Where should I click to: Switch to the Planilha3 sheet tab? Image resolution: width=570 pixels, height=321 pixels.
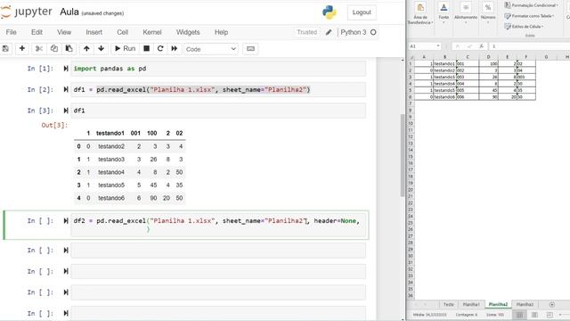click(525, 304)
